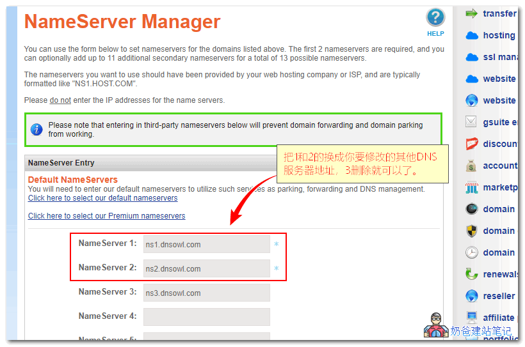Viewport: 525px width, 347px height.
Task: Select the red discount tag icon
Action: (x=472, y=143)
